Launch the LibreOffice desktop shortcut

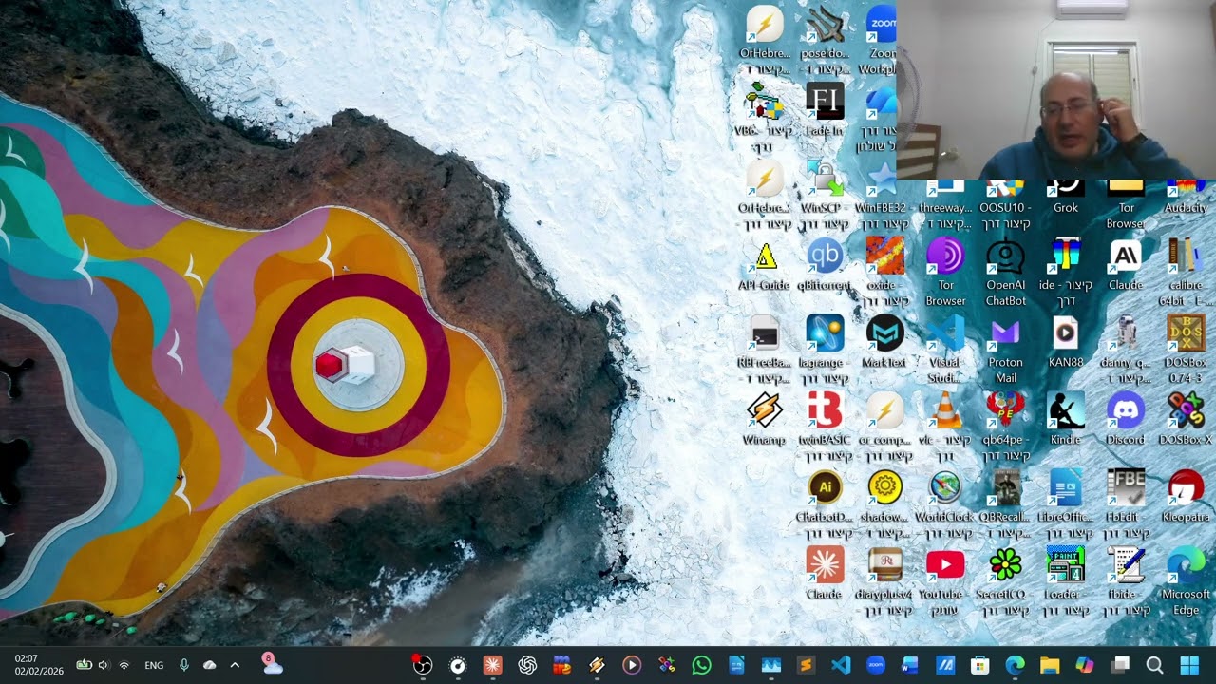pyautogui.click(x=1066, y=487)
